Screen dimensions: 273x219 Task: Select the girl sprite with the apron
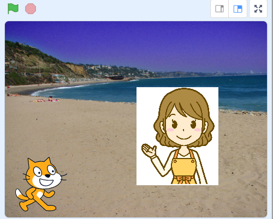[x=177, y=136]
